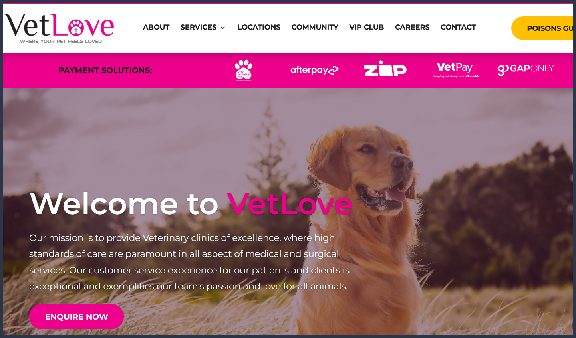Open the Locations page
This screenshot has height=338, width=576.
tap(259, 27)
